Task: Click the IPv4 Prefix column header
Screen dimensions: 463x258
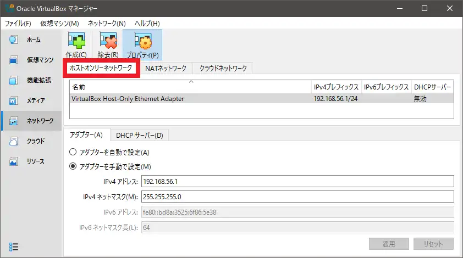Action: point(336,87)
